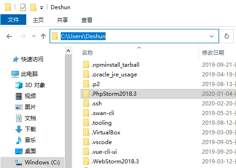Click the 音乐 note icon
This screenshot has width=236, height=168.
click(19, 140)
